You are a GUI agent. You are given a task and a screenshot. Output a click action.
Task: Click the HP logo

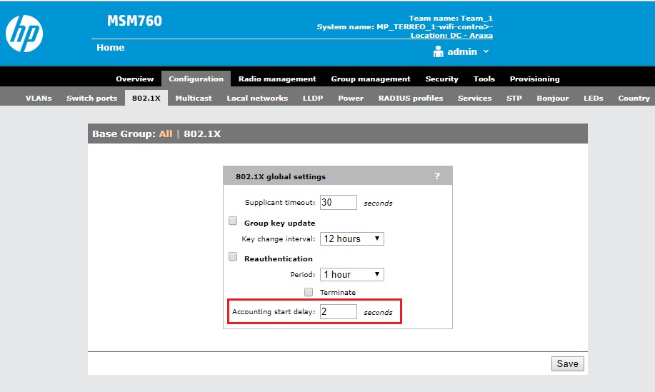(x=24, y=34)
